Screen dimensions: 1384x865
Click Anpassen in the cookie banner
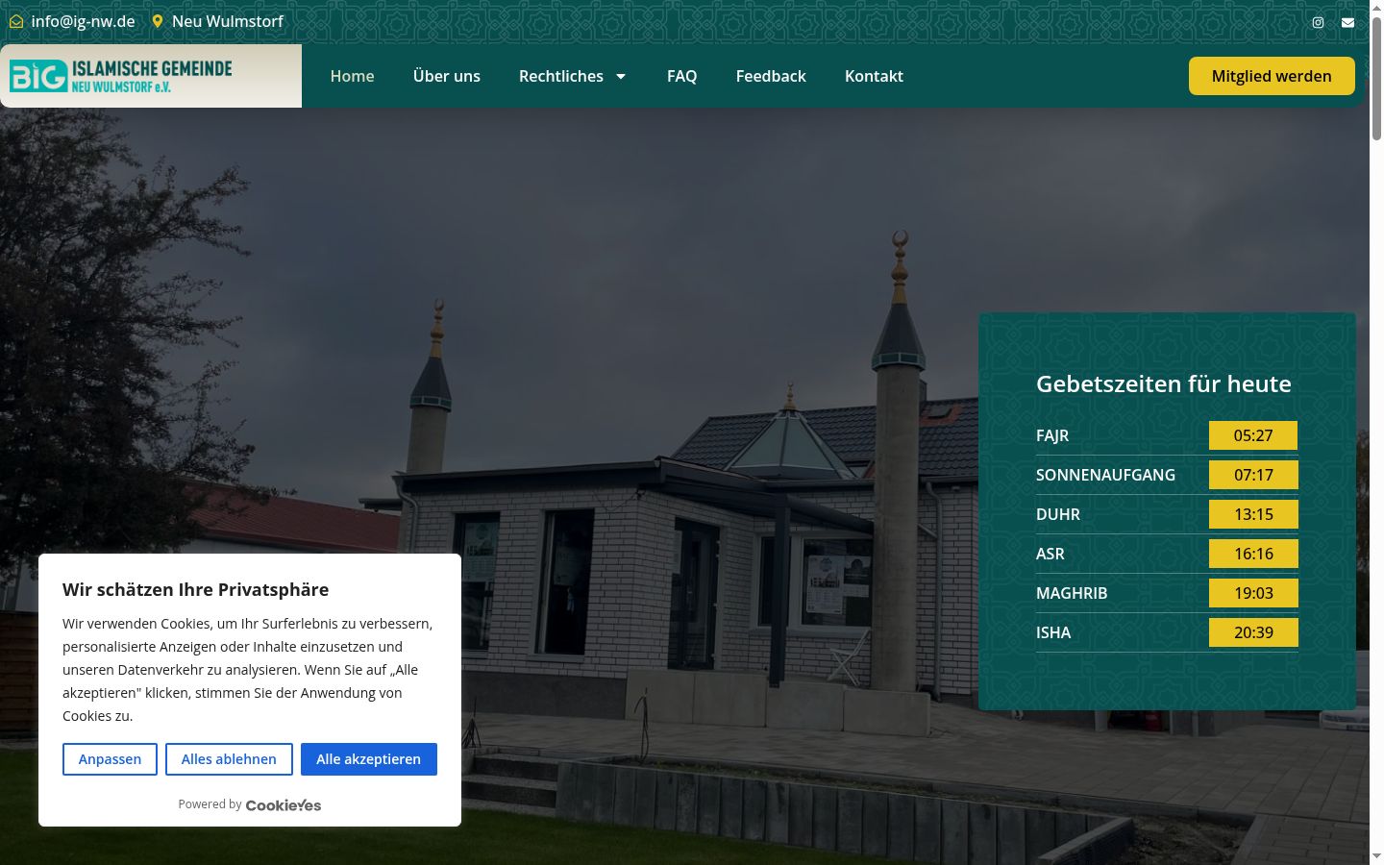110,759
